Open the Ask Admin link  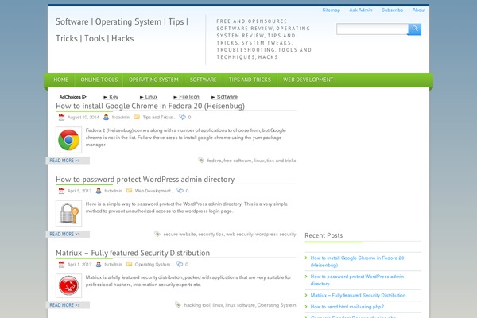[361, 10]
